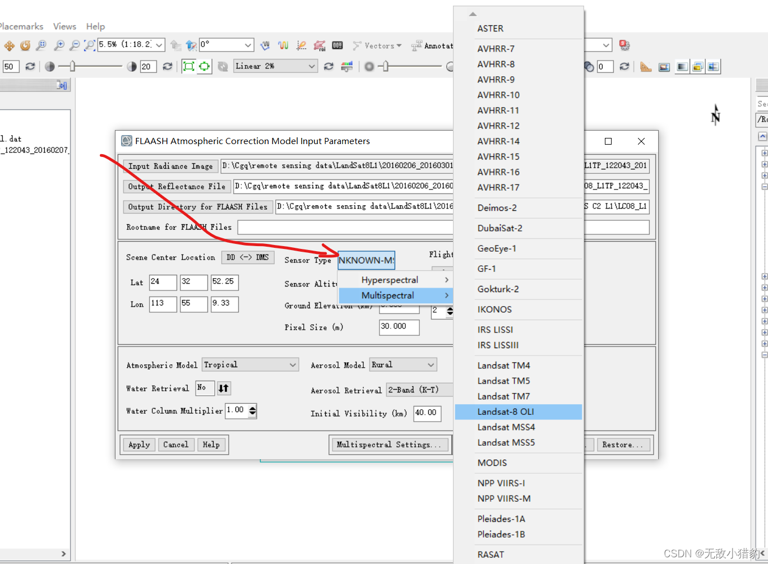Screen dimensions: 768x564
Task: Open the Spectral Profile tool icon
Action: (265, 45)
